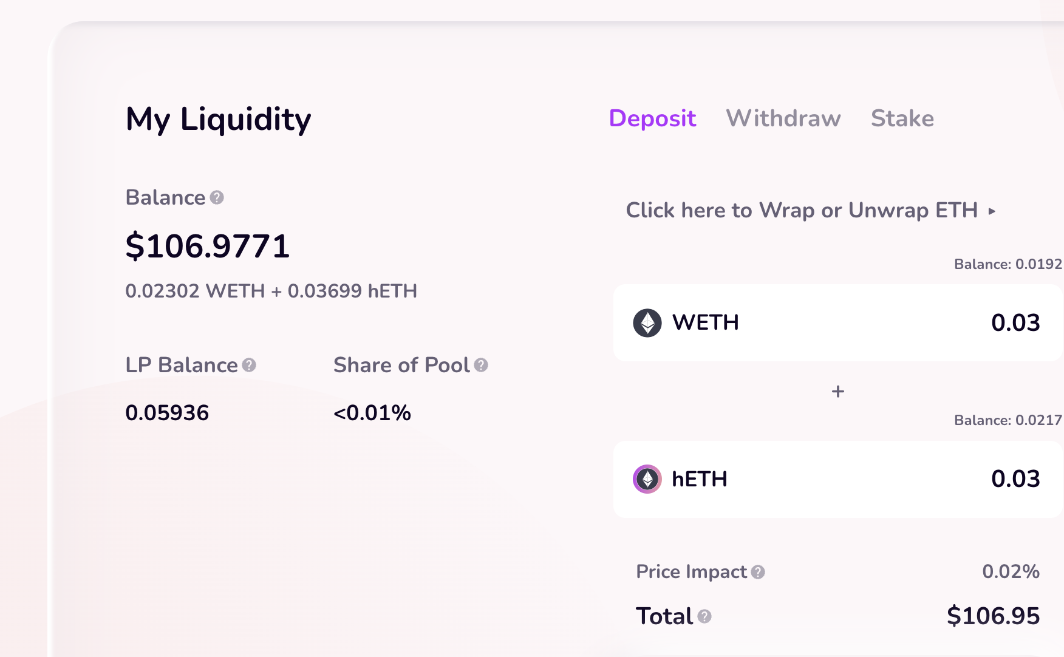Click the LP Balance help icon
The width and height of the screenshot is (1064, 657).
click(x=249, y=366)
